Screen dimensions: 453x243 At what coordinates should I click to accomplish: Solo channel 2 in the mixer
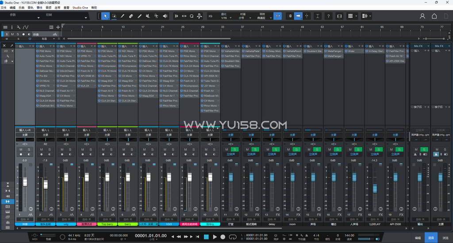(x=50, y=149)
